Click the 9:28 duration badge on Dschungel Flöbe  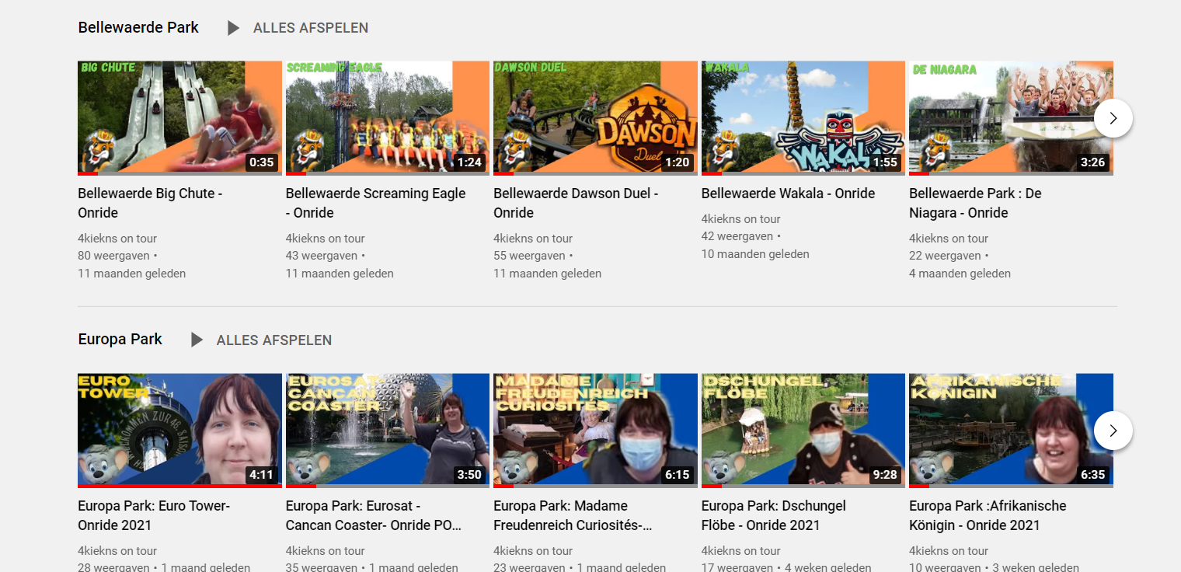[885, 475]
